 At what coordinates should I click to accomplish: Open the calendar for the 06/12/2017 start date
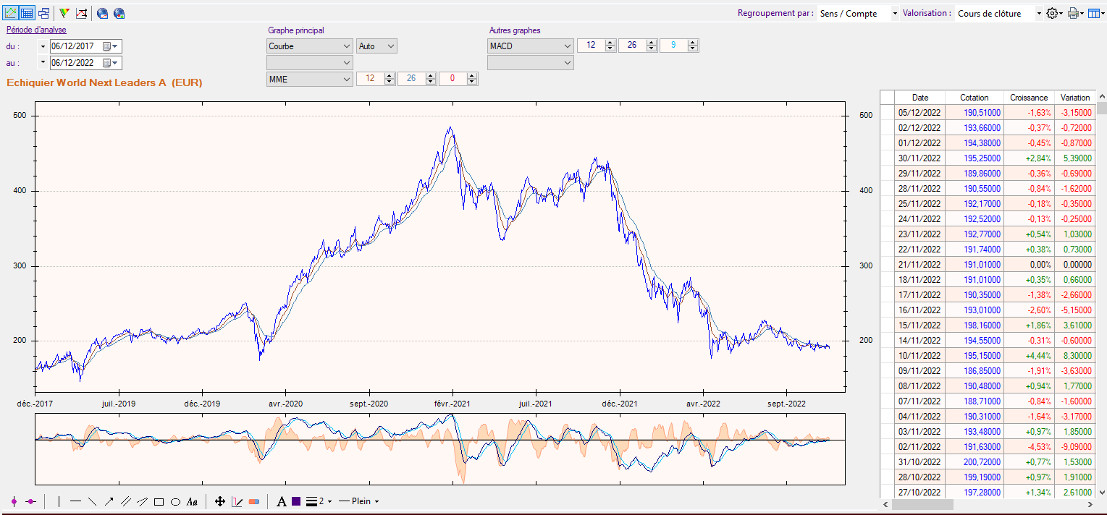tap(111, 46)
